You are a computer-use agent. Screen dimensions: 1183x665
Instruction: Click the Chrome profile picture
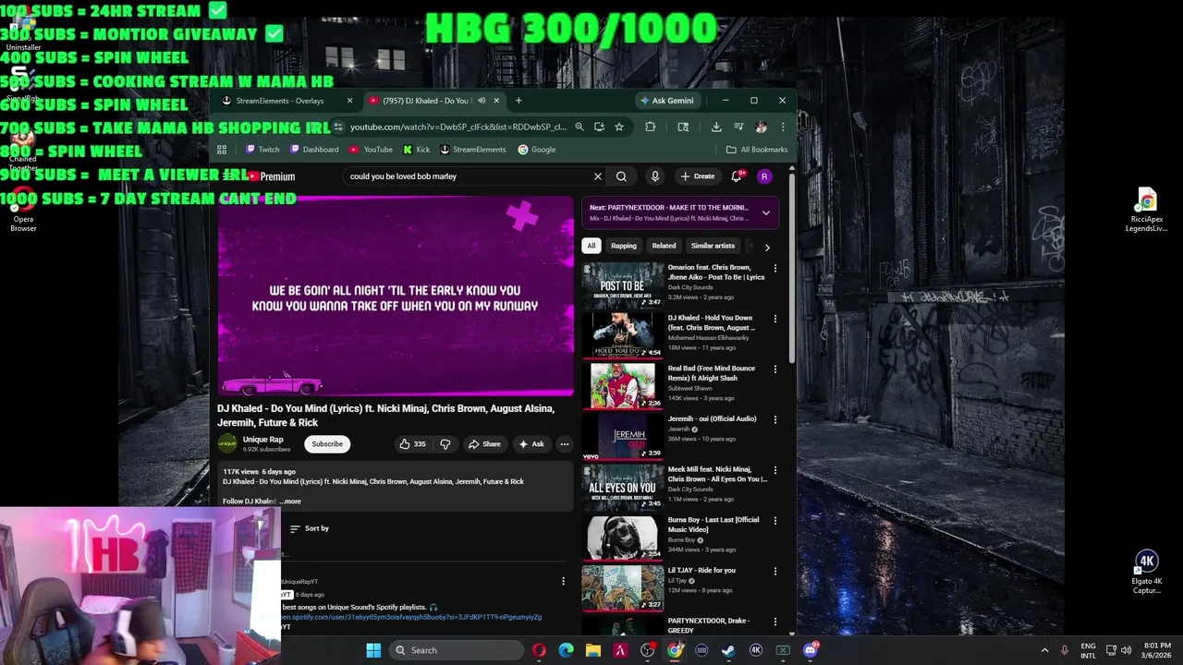pyautogui.click(x=760, y=127)
